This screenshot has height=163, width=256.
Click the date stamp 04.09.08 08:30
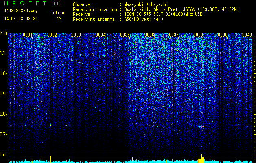(21, 19)
